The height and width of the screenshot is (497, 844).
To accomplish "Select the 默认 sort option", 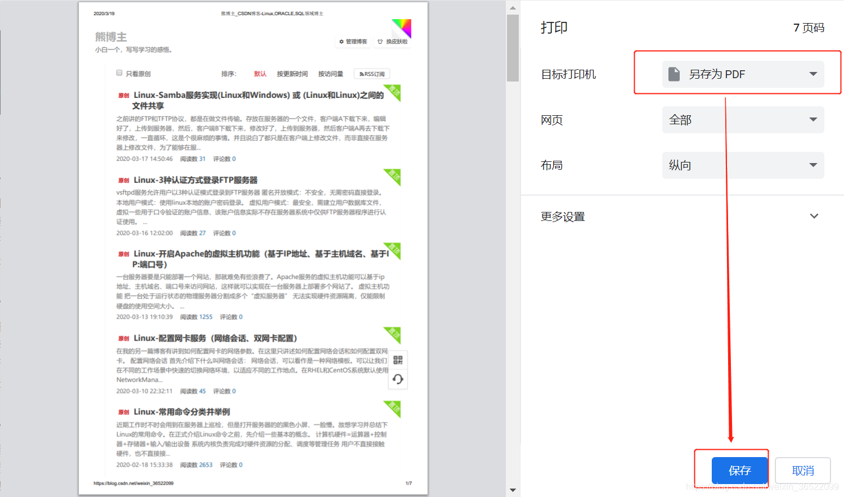I will click(x=260, y=74).
